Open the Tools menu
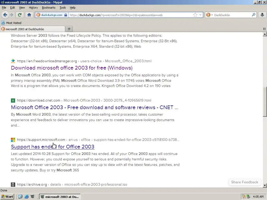267x200 pixels. [63, 8]
